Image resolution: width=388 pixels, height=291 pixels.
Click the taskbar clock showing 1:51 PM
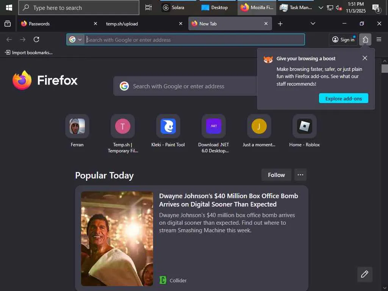355,8
